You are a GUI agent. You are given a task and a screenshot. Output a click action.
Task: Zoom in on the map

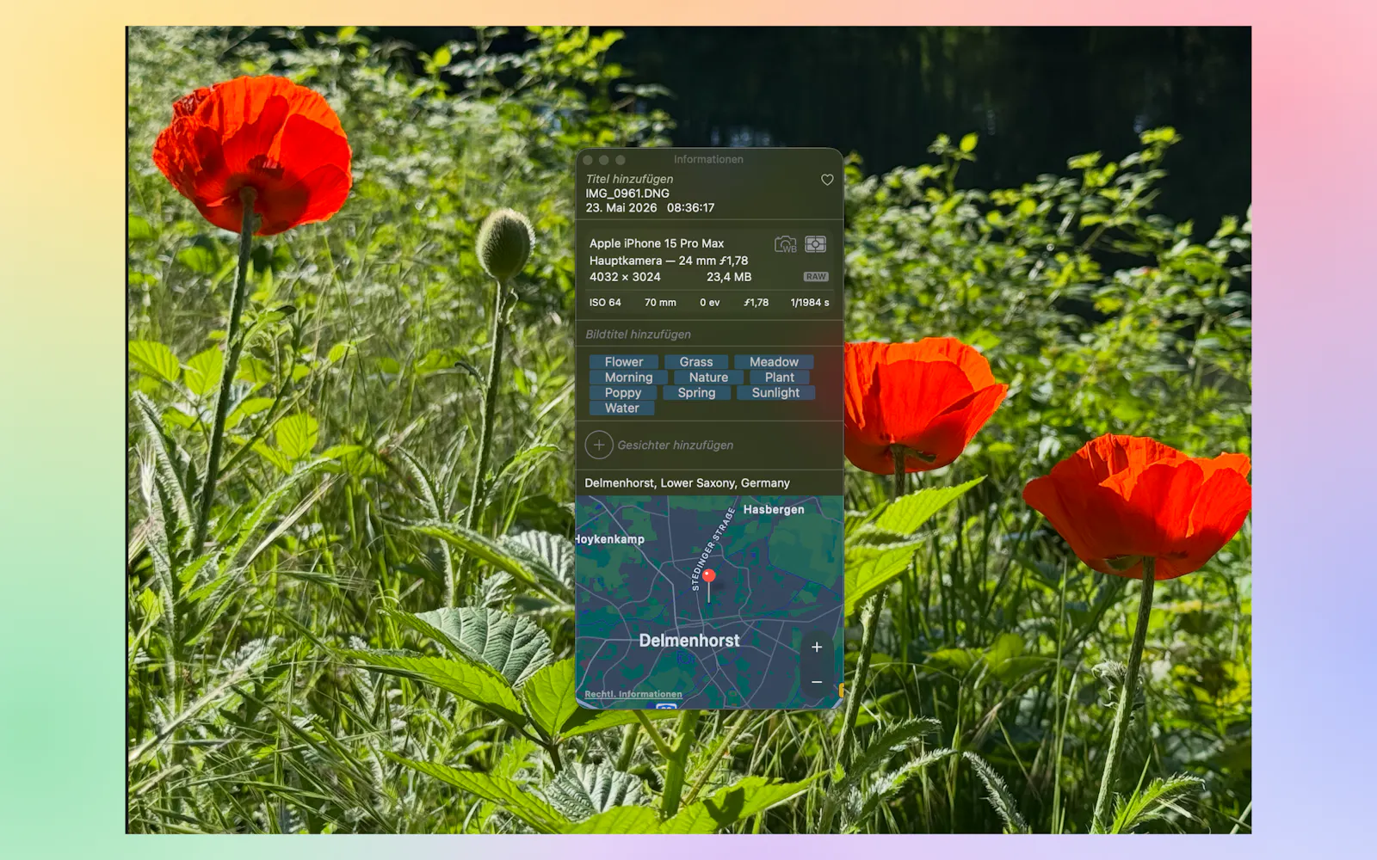[x=817, y=647]
